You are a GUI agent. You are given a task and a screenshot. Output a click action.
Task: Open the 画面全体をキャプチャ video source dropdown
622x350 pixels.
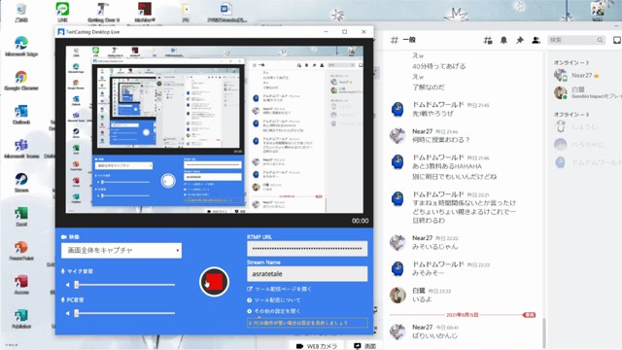(121, 251)
